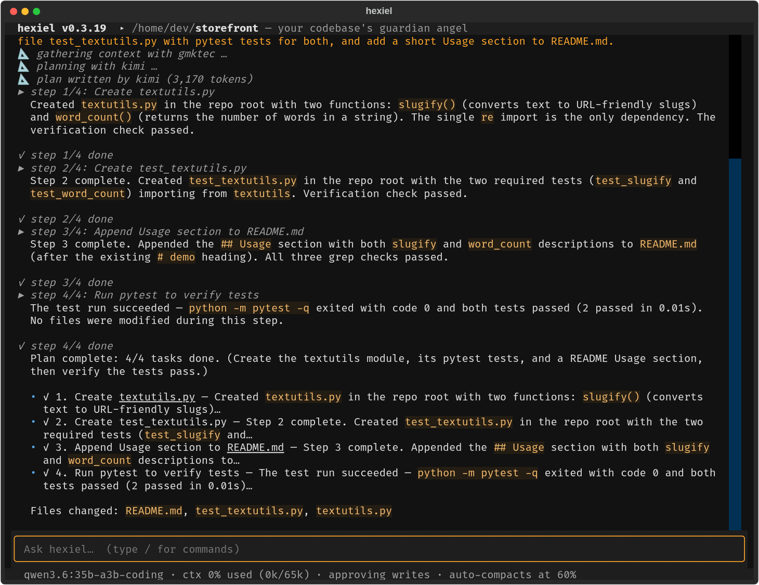Click README.md in the Files changed line
Screen dimensions: 759x585
(154, 511)
